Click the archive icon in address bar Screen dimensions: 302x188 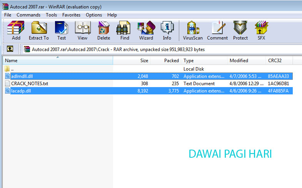(x=27, y=49)
